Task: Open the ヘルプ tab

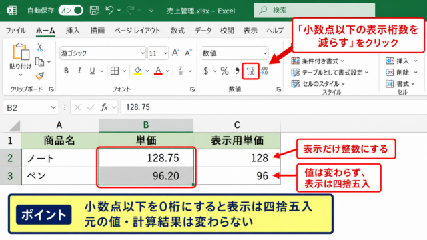Action: tap(275, 31)
